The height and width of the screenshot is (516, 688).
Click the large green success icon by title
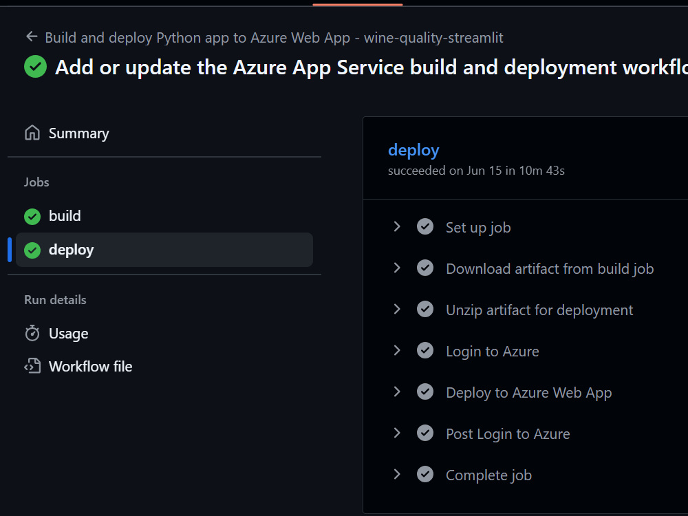pyautogui.click(x=36, y=67)
